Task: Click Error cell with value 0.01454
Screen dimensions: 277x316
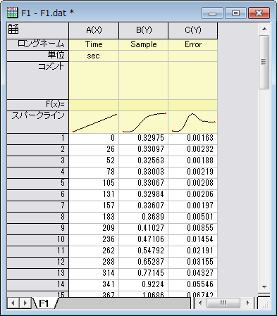Action: [x=193, y=240]
